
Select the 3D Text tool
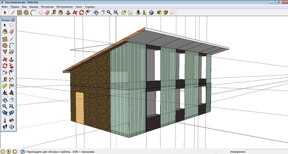(12, 92)
